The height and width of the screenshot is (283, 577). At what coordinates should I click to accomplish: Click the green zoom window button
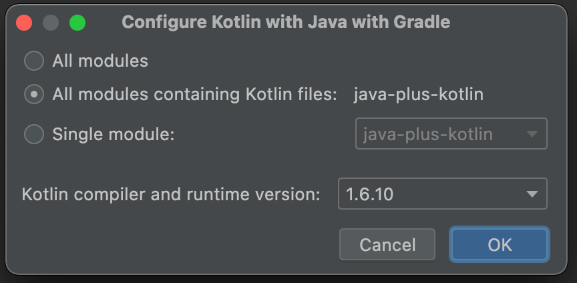pyautogui.click(x=77, y=23)
